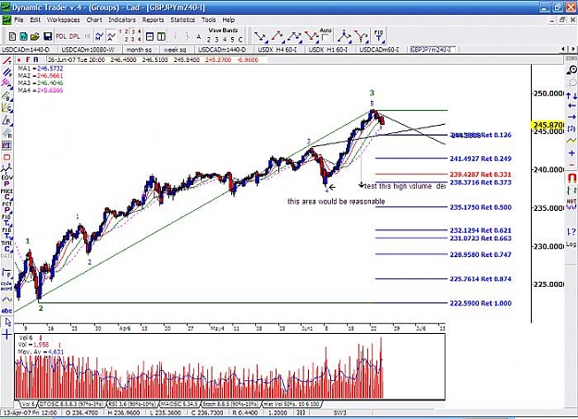Open the File menu

(x=18, y=20)
